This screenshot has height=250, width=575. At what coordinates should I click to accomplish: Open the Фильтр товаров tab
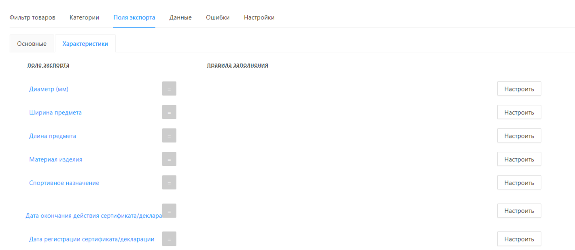[x=32, y=17]
